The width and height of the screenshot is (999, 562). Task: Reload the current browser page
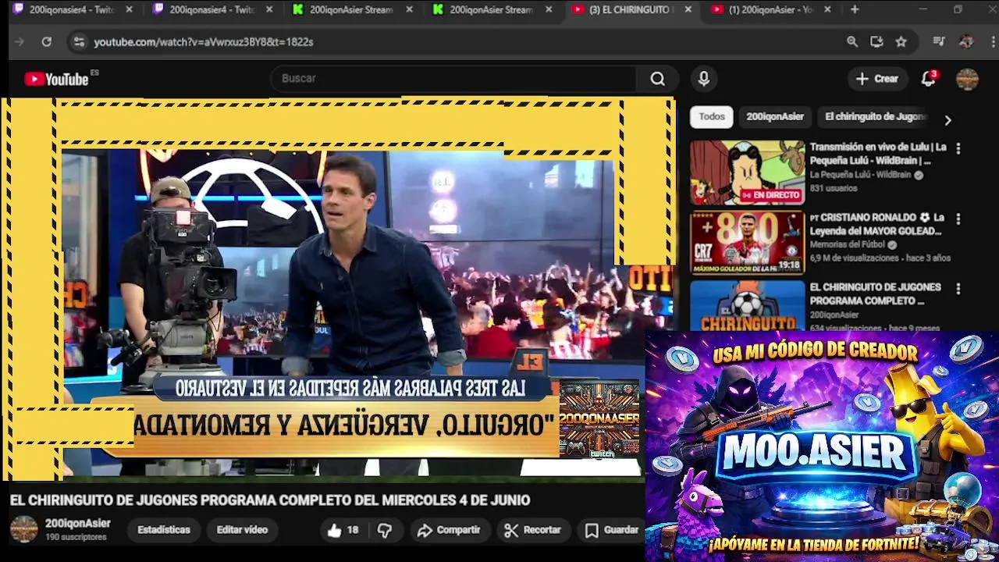point(47,42)
